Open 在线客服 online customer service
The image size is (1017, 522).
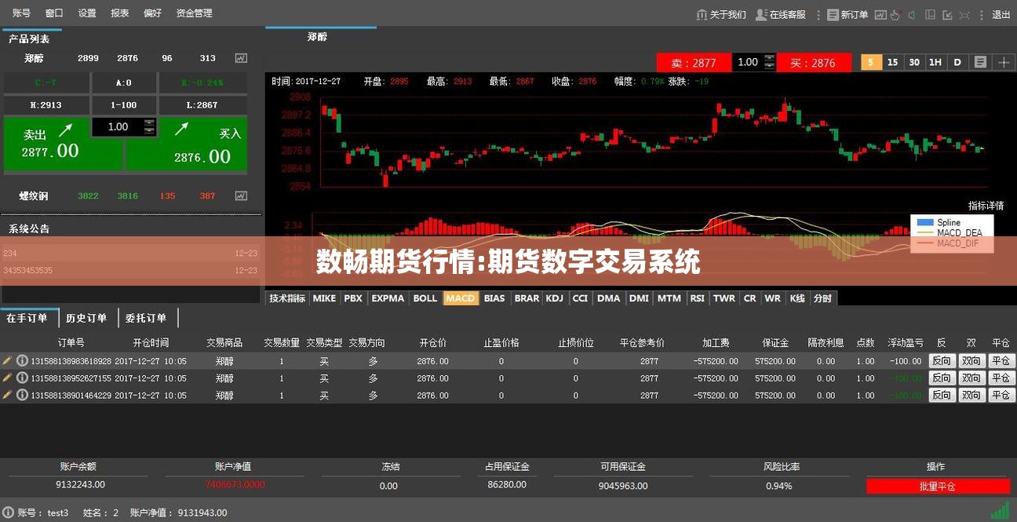click(781, 15)
